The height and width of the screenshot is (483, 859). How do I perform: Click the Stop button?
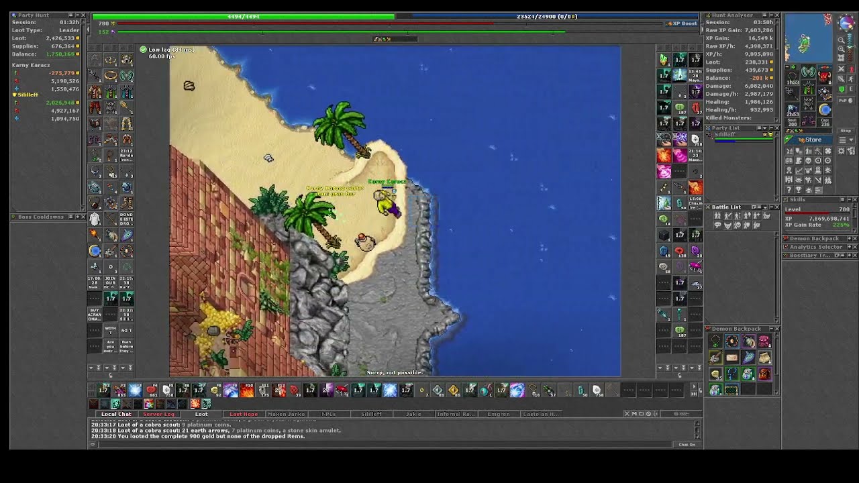(x=846, y=131)
